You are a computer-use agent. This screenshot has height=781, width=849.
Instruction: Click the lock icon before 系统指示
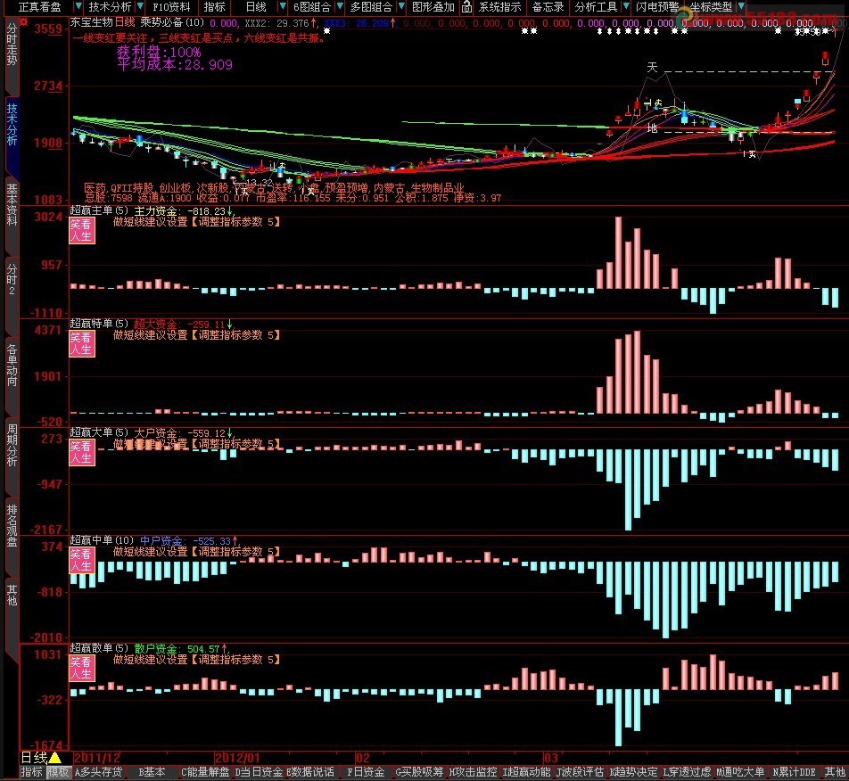[466, 7]
